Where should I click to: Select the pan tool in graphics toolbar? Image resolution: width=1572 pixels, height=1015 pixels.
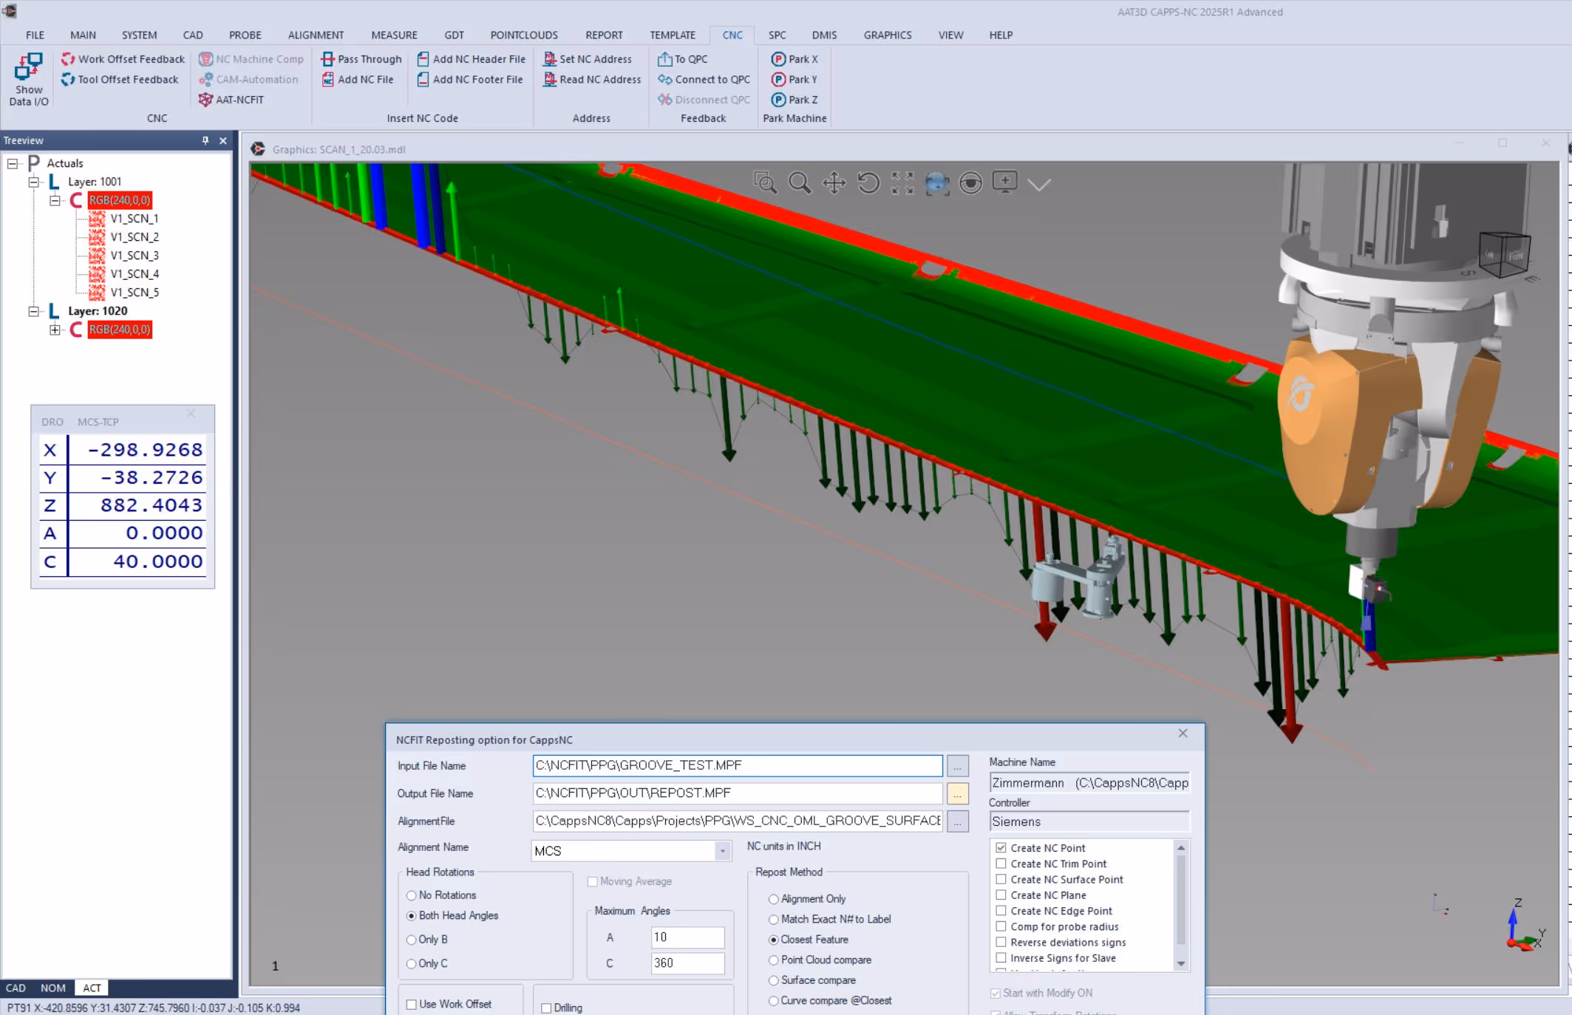[834, 182]
